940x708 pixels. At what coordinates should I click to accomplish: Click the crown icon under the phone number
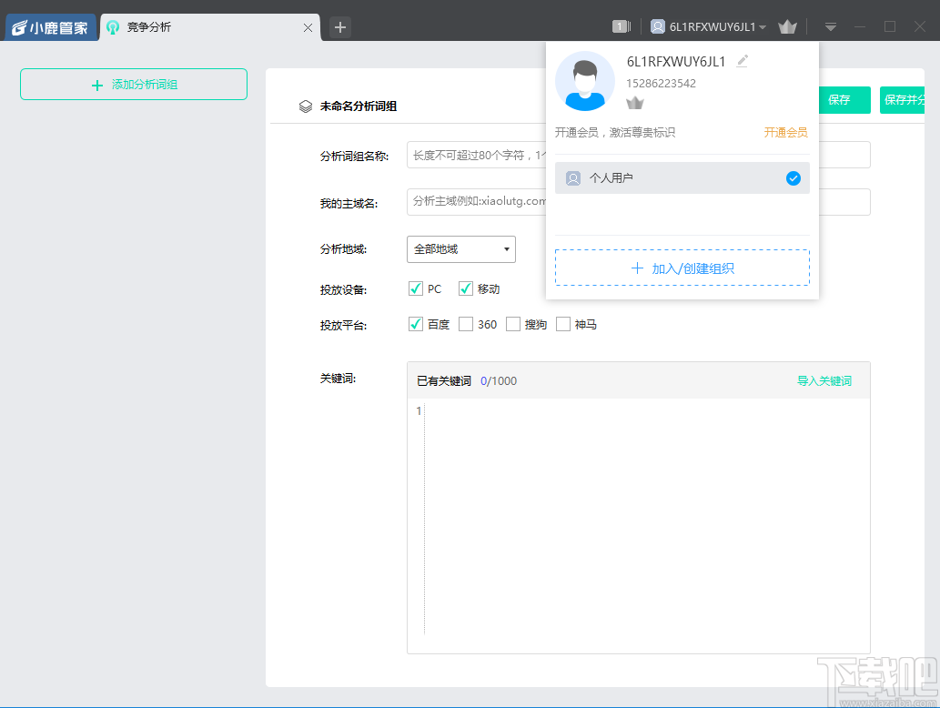click(x=635, y=102)
